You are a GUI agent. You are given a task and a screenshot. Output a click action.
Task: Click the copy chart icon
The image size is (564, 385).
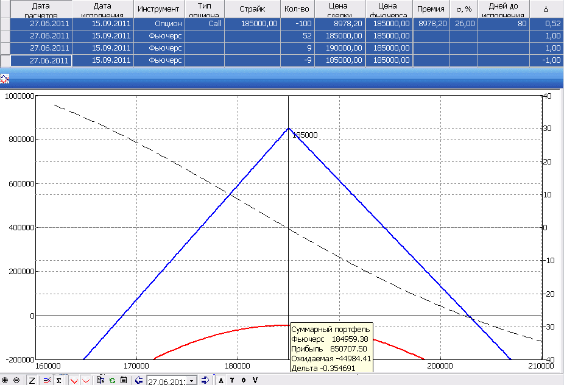coord(100,380)
